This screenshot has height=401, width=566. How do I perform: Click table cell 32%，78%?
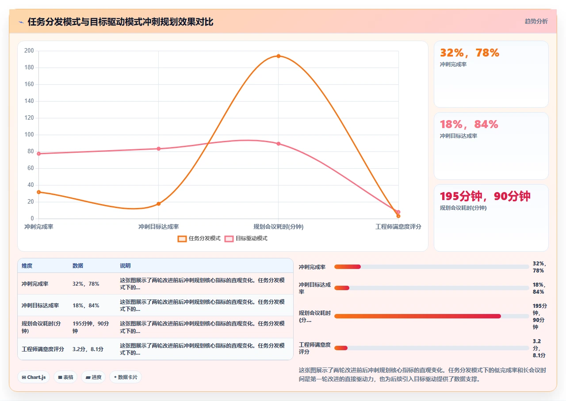(x=86, y=284)
